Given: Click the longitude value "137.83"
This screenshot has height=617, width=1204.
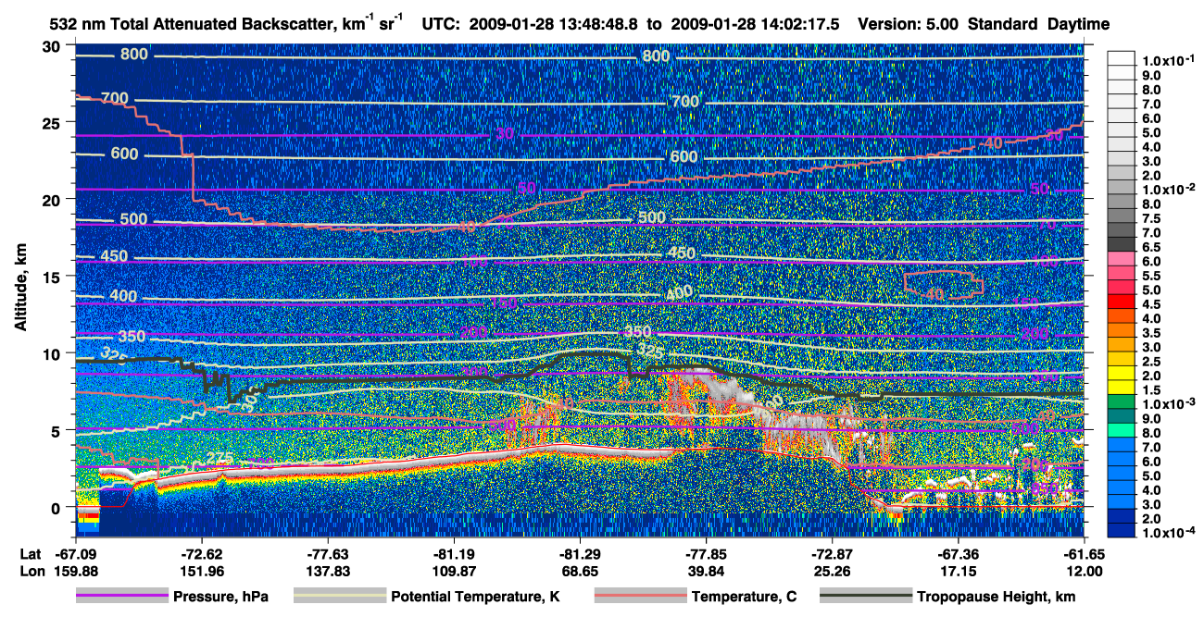Looking at the screenshot, I should click(x=328, y=571).
